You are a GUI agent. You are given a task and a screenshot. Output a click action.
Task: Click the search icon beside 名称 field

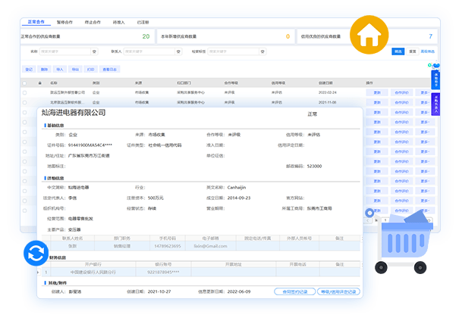pos(94,51)
